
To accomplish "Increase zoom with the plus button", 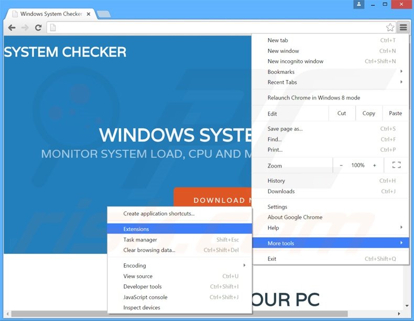I will 374,165.
